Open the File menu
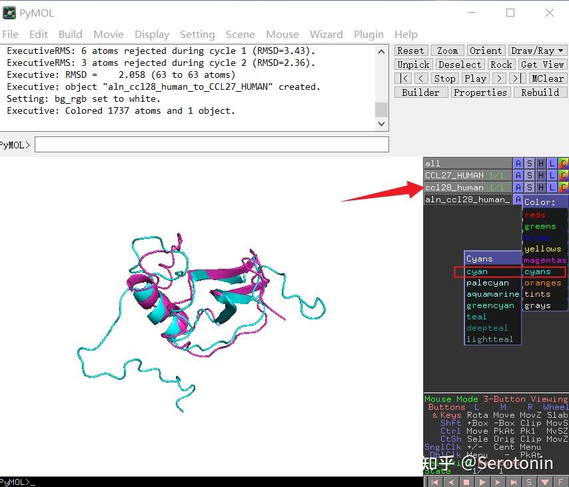569x487 pixels. 11,35
